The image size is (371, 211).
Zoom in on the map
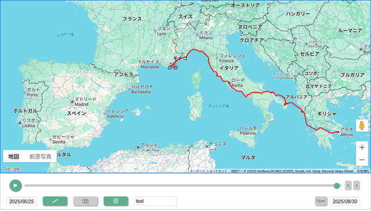click(x=362, y=148)
